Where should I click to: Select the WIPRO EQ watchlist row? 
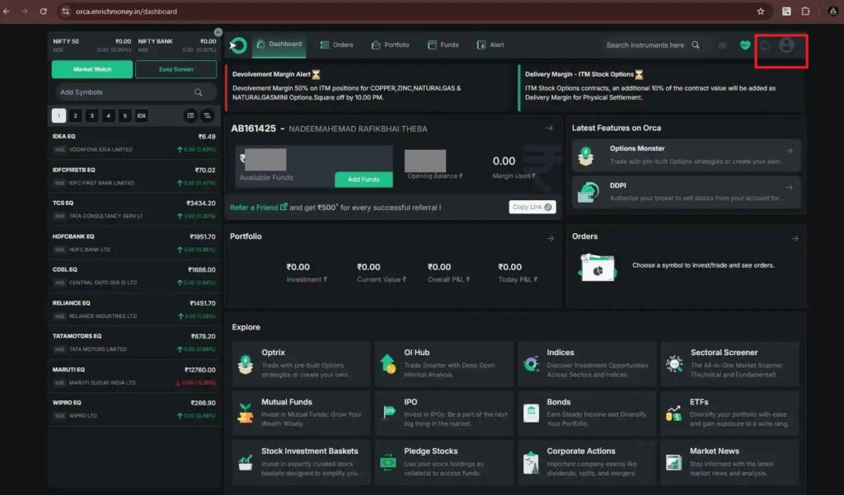click(134, 409)
